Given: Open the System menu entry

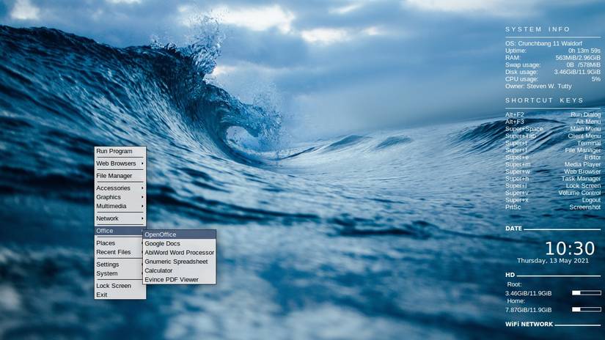Looking at the screenshot, I should [x=120, y=273].
